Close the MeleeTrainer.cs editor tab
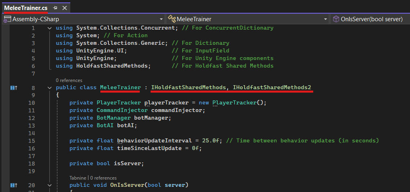Screen dimensions: 410x192 (x=64, y=8)
